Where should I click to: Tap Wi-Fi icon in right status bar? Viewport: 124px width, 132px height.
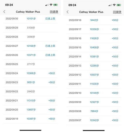click(114, 5)
